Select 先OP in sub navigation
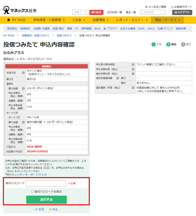196x216 pixels. 97,28
